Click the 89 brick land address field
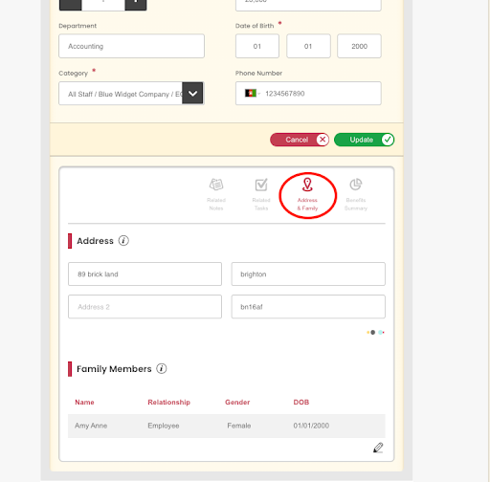 point(145,274)
